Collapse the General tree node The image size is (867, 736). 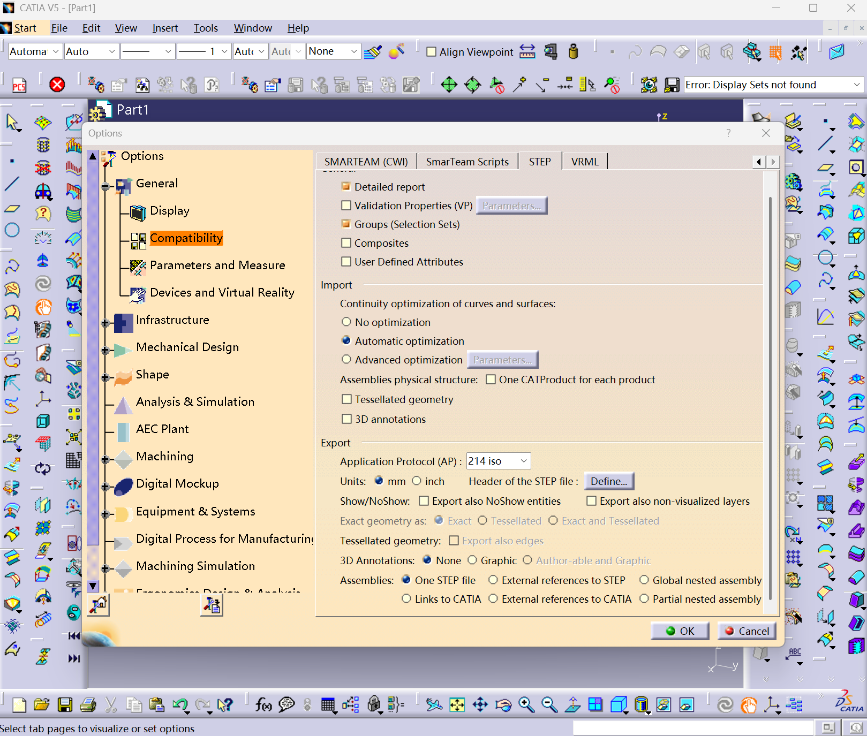tap(105, 186)
